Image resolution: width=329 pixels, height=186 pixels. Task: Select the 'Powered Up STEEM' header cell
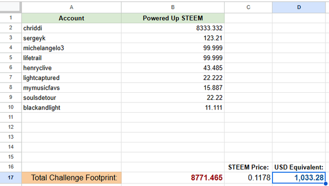173,18
